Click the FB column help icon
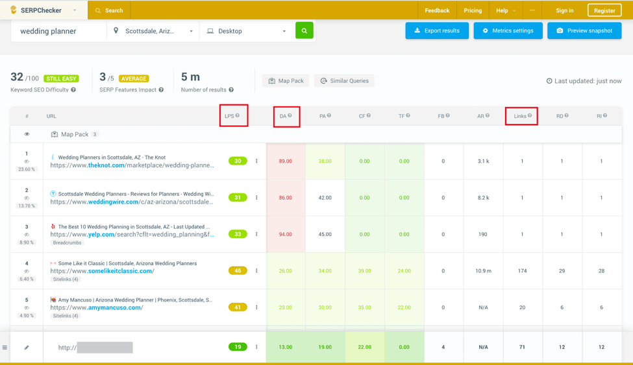 [x=448, y=115]
